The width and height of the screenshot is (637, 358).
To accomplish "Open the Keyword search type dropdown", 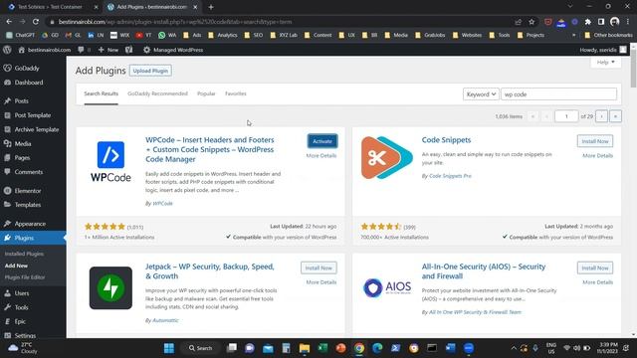I will coord(481,94).
